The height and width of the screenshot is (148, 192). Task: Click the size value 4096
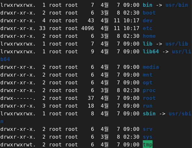pyautogui.click(x=88, y=28)
